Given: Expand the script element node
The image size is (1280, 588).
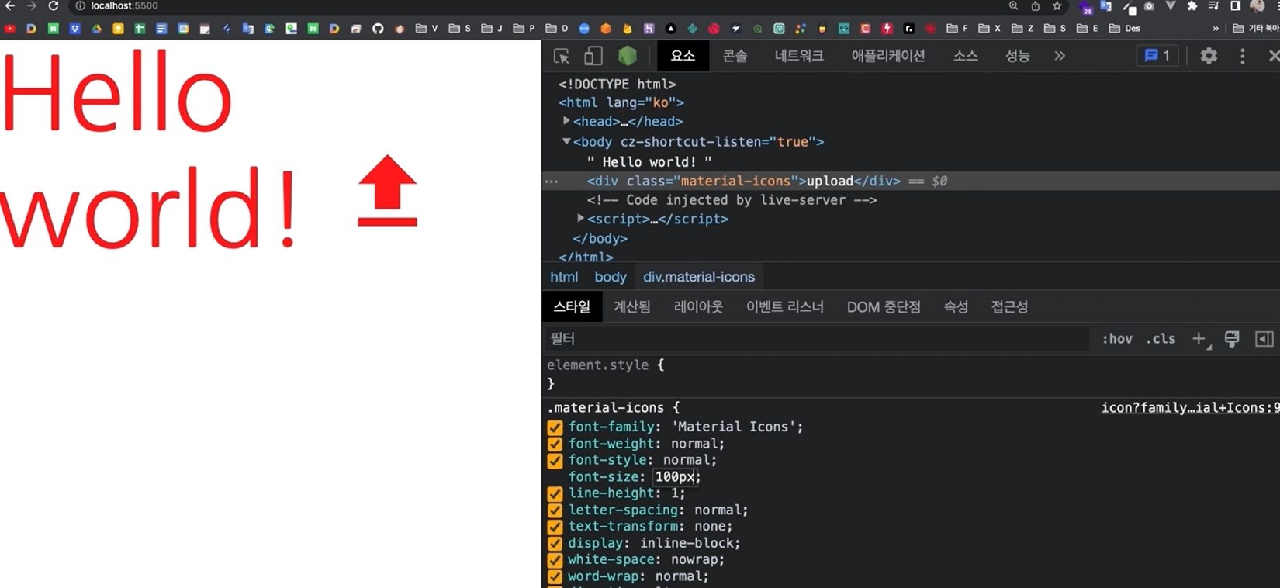Looking at the screenshot, I should pos(580,219).
